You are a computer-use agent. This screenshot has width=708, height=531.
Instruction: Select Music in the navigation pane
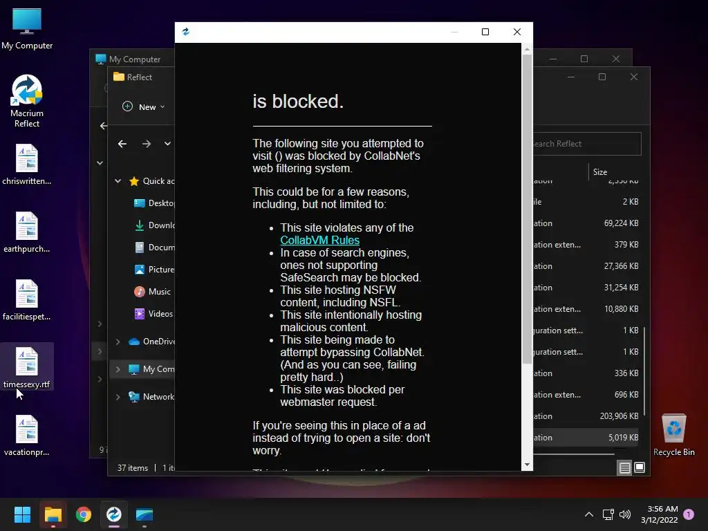[x=153, y=292]
